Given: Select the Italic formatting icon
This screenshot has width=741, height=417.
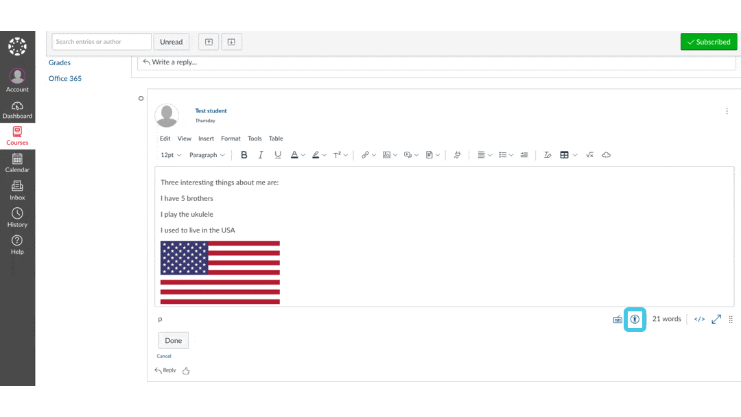Looking at the screenshot, I should click(x=261, y=154).
